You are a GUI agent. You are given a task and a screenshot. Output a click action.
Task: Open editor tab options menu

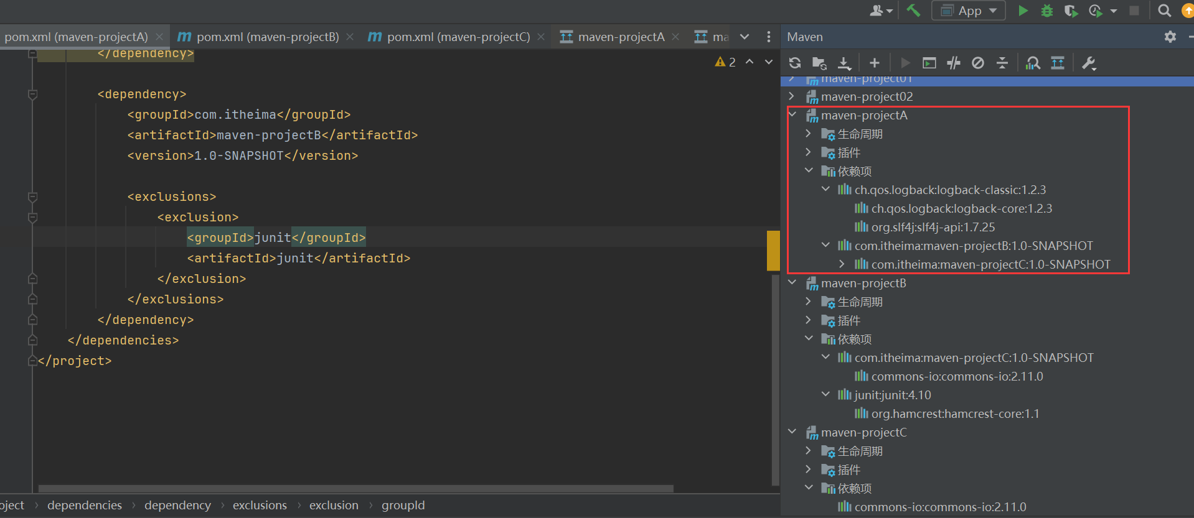pos(769,37)
